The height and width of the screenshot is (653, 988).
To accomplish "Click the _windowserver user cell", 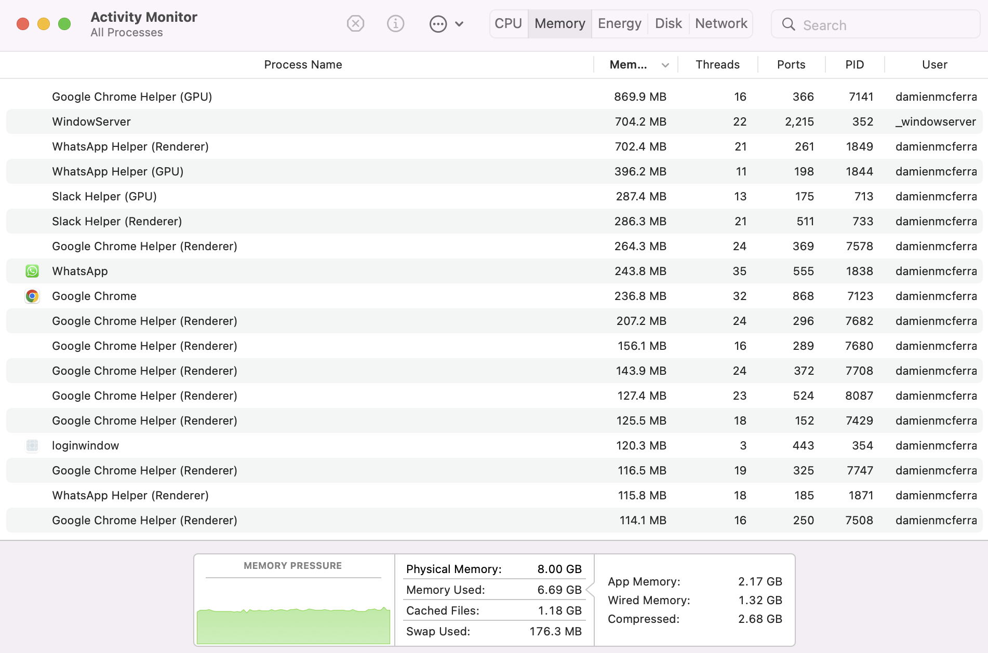I will [x=936, y=121].
